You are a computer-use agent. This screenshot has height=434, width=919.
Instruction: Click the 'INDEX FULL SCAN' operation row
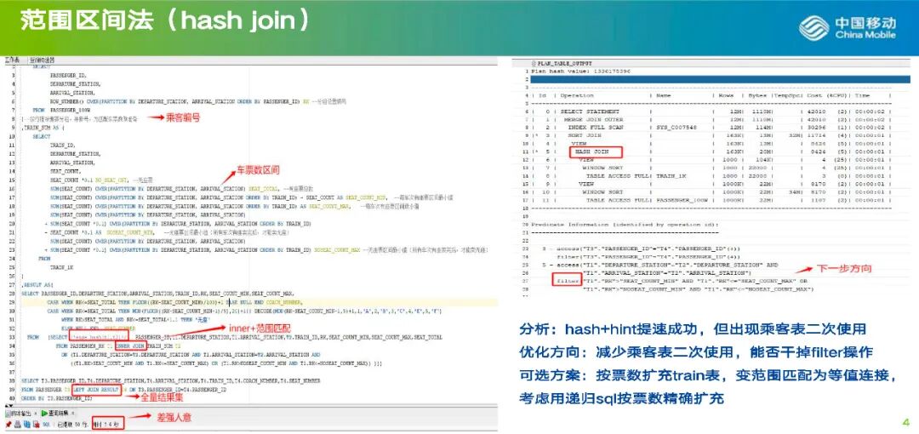[x=596, y=127]
